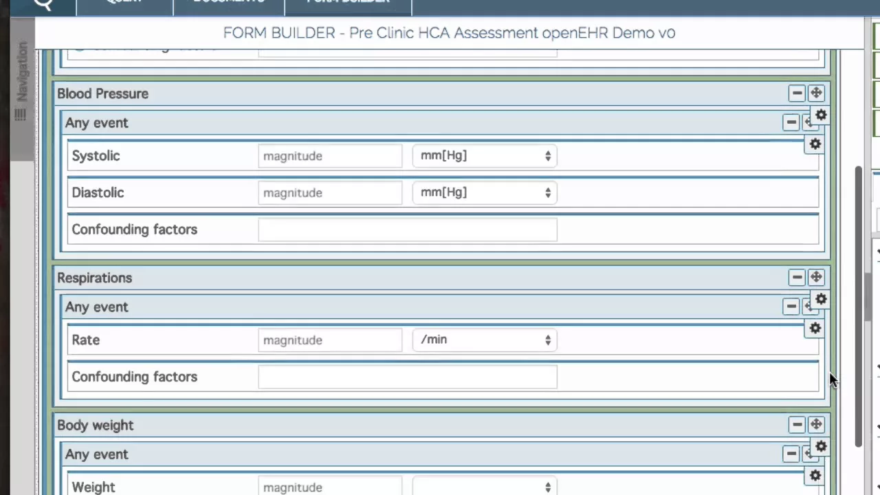Open the gear settings overlapping Blood Pressure's Any event header
880x495 pixels.
point(821,115)
